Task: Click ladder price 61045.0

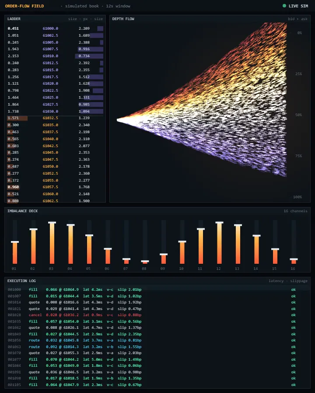Action: click(x=50, y=152)
